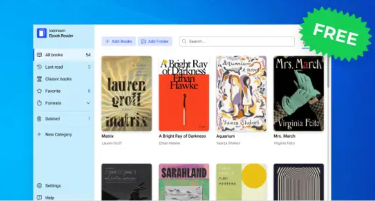Click the Classic books column icon
The height and width of the screenshot is (201, 375).
click(40, 79)
